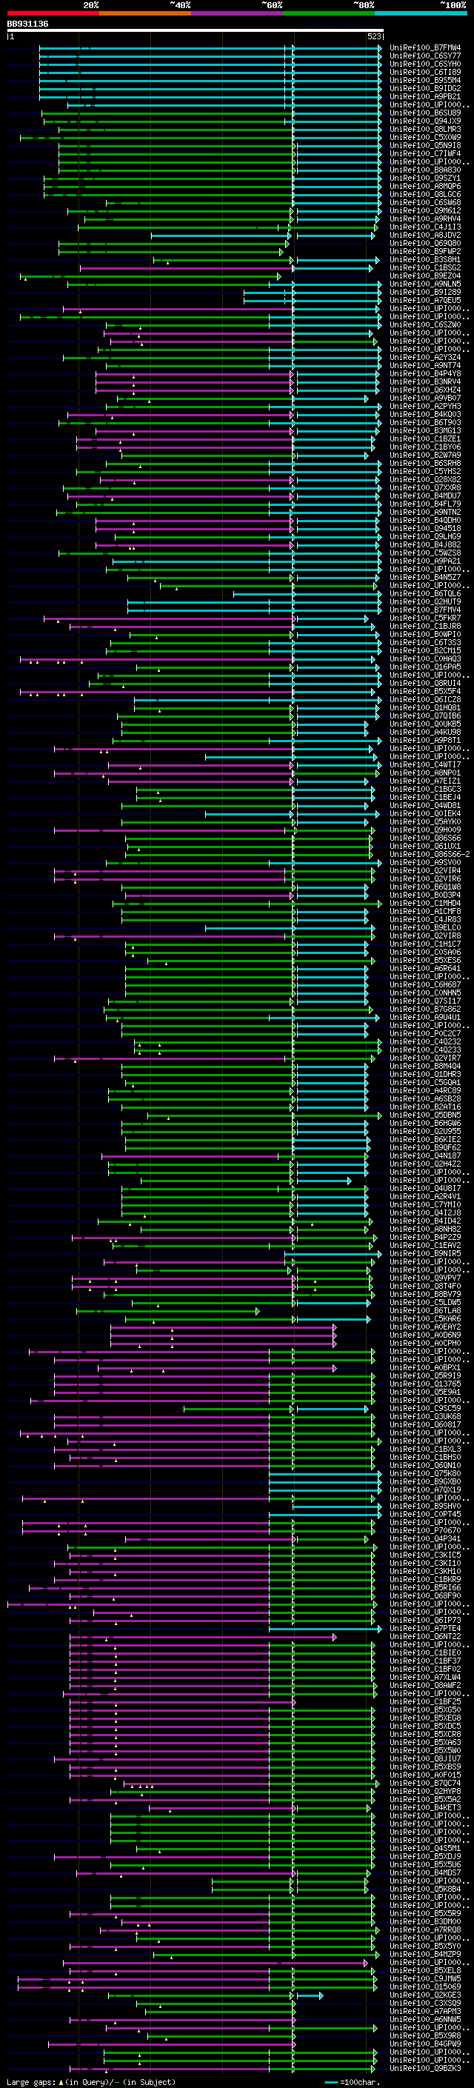
Task: Pick the UniRef100_Q9SZY1 subject label
Action: [425, 179]
